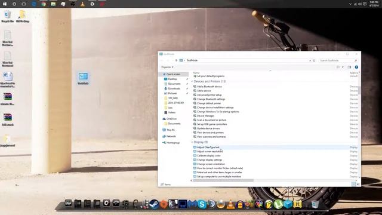This screenshot has height=215, width=382.
Task: Select 'Device Manager' entry
Action: tap(205, 116)
